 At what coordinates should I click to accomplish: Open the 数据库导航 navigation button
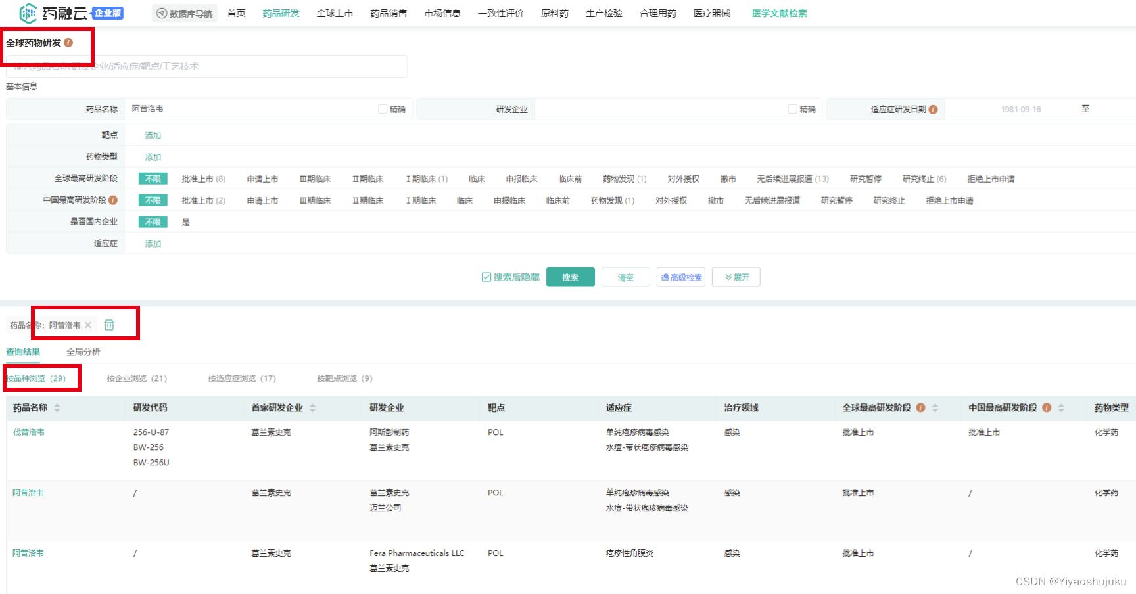185,13
